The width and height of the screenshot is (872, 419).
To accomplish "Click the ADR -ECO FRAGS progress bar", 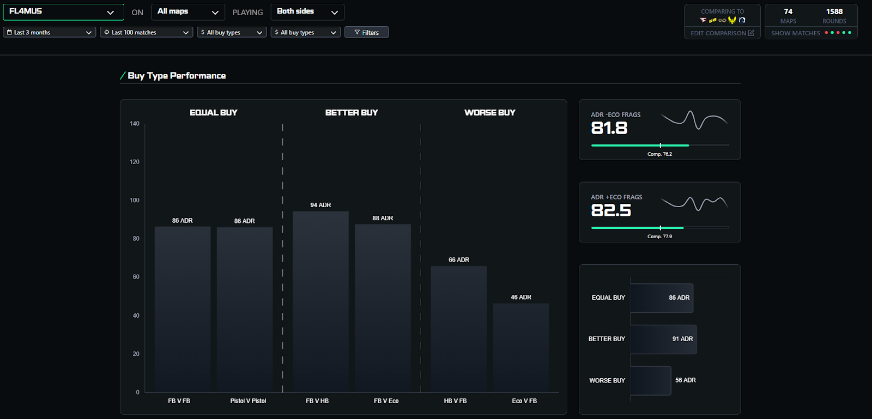I will click(x=659, y=145).
